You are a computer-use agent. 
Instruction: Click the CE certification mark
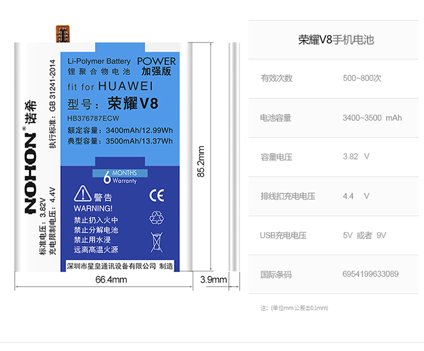(x=157, y=196)
